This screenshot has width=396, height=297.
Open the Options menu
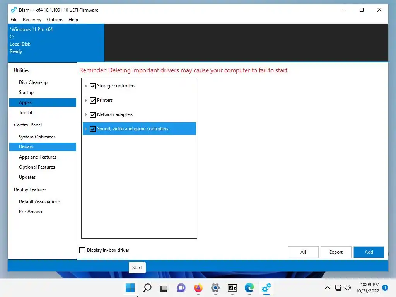pyautogui.click(x=55, y=20)
